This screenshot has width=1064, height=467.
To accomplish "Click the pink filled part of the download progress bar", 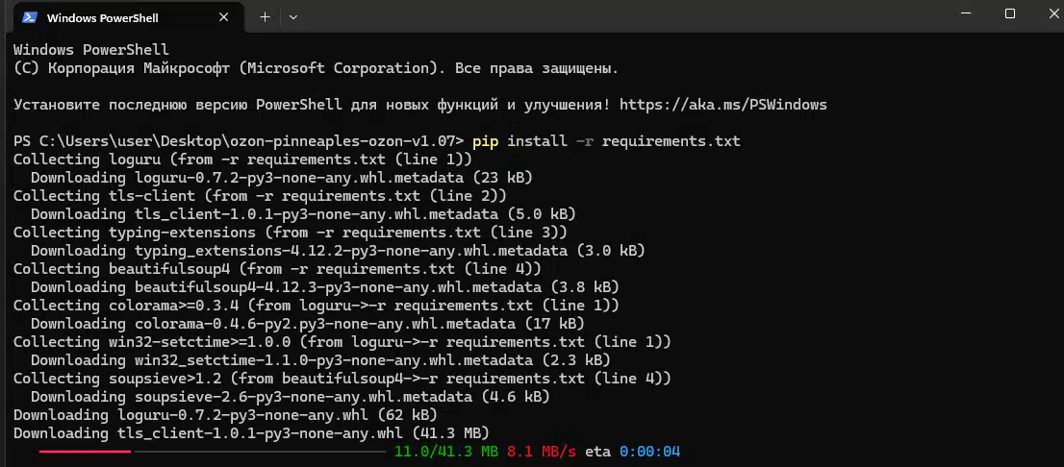I will click(x=85, y=452).
